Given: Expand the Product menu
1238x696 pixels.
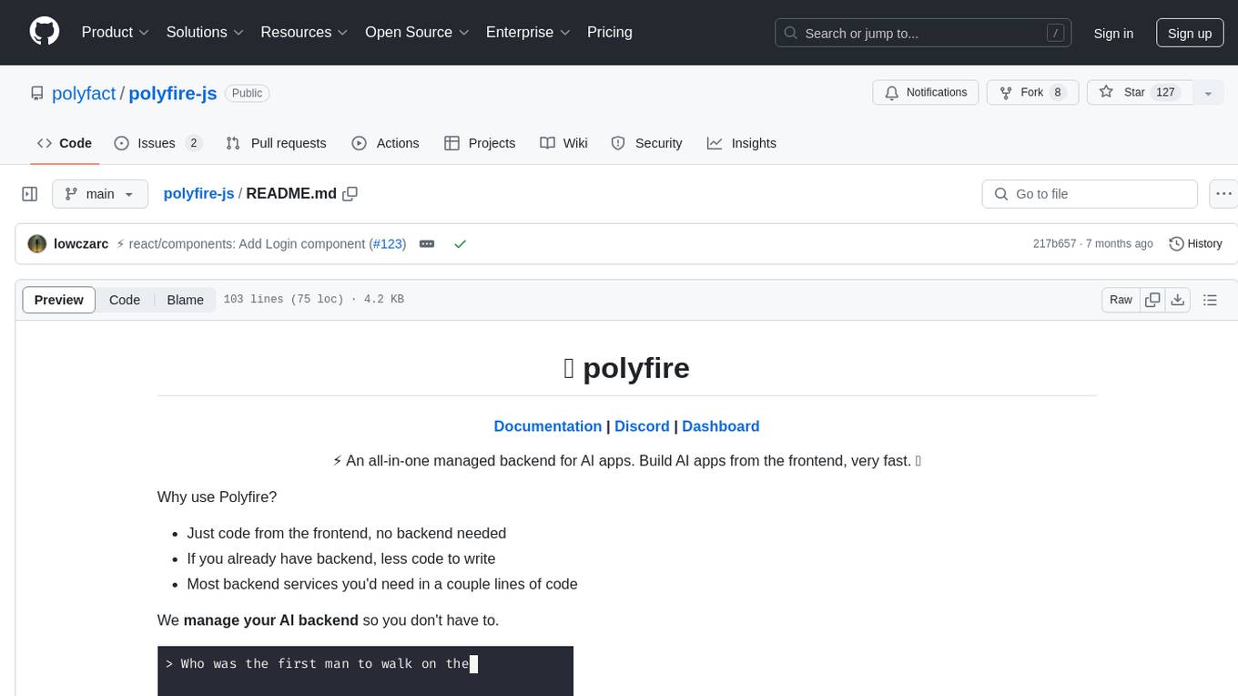Looking at the screenshot, I should [116, 32].
